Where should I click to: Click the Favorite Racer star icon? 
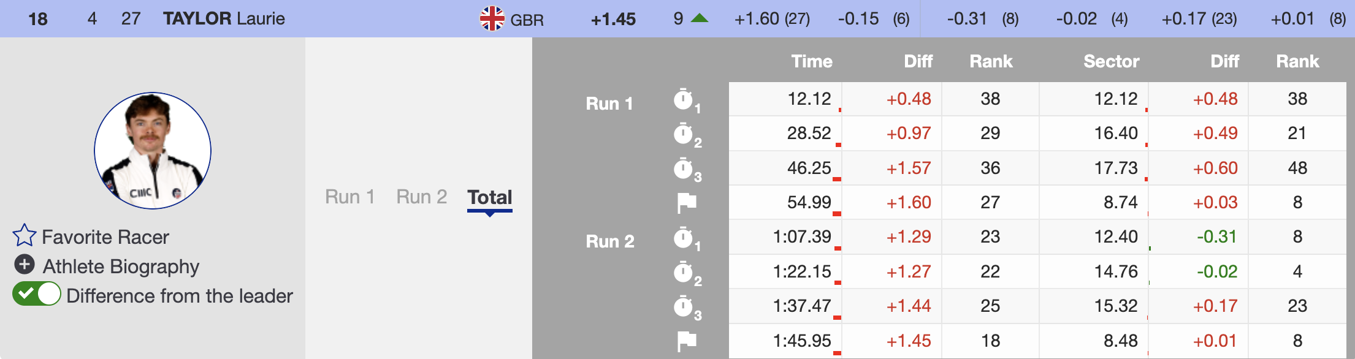(24, 235)
